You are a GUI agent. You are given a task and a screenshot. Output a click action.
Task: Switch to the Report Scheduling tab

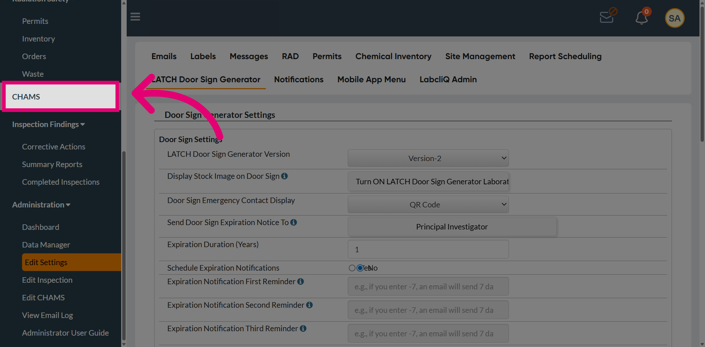[565, 56]
